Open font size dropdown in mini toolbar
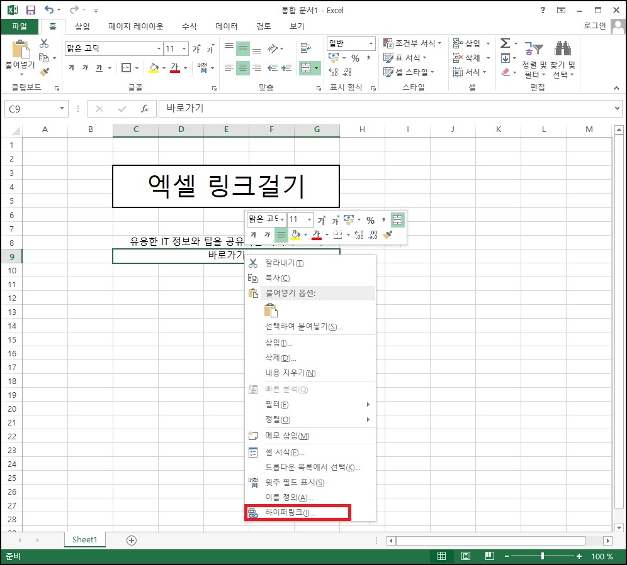This screenshot has height=565, width=627. pos(309,219)
